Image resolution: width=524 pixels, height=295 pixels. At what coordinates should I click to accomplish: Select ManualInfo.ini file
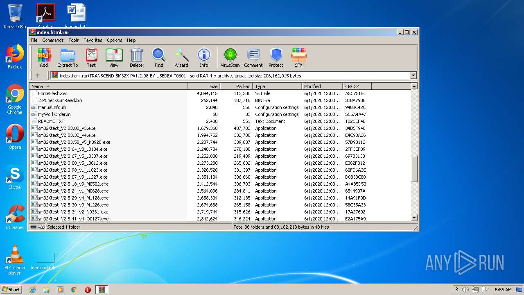click(52, 107)
